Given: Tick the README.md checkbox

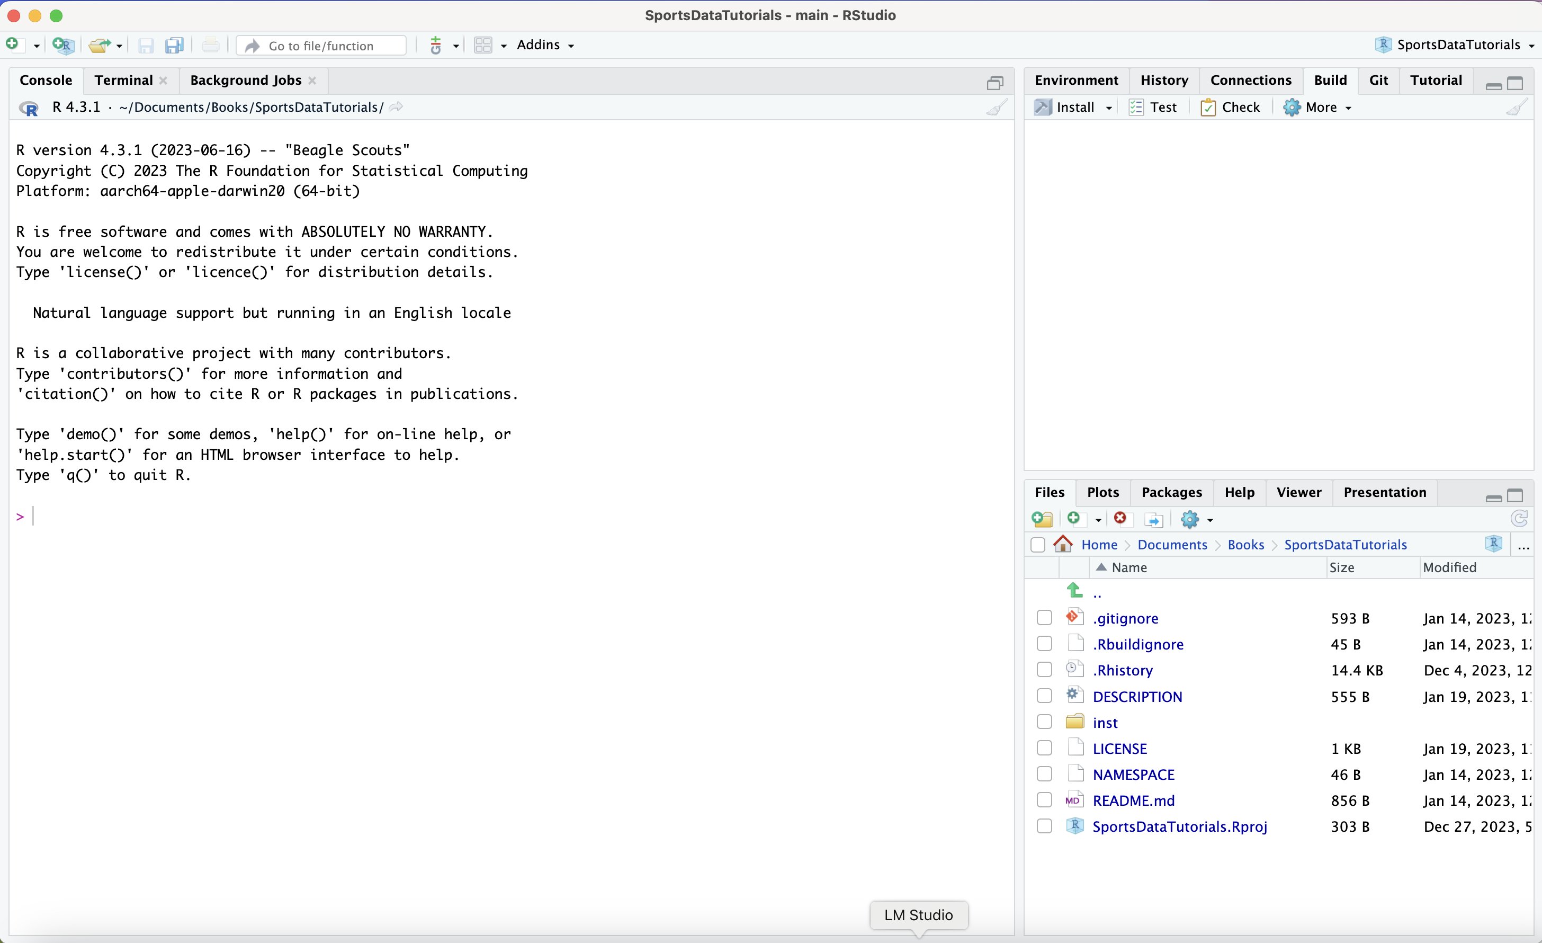Looking at the screenshot, I should pos(1044,800).
